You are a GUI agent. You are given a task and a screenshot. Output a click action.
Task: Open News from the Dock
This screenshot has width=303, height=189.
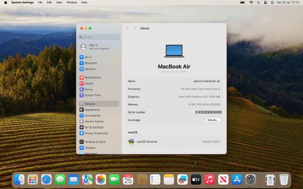(x=223, y=180)
